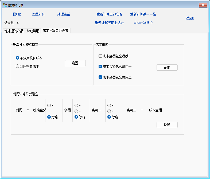Open the 帮助说明 tab

coord(33,31)
